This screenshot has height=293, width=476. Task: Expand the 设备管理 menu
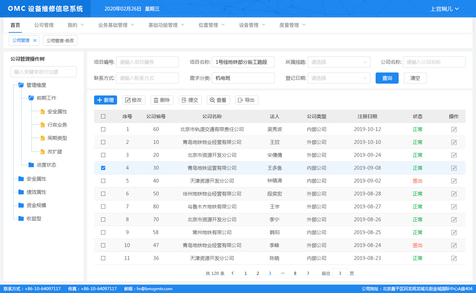click(252, 25)
